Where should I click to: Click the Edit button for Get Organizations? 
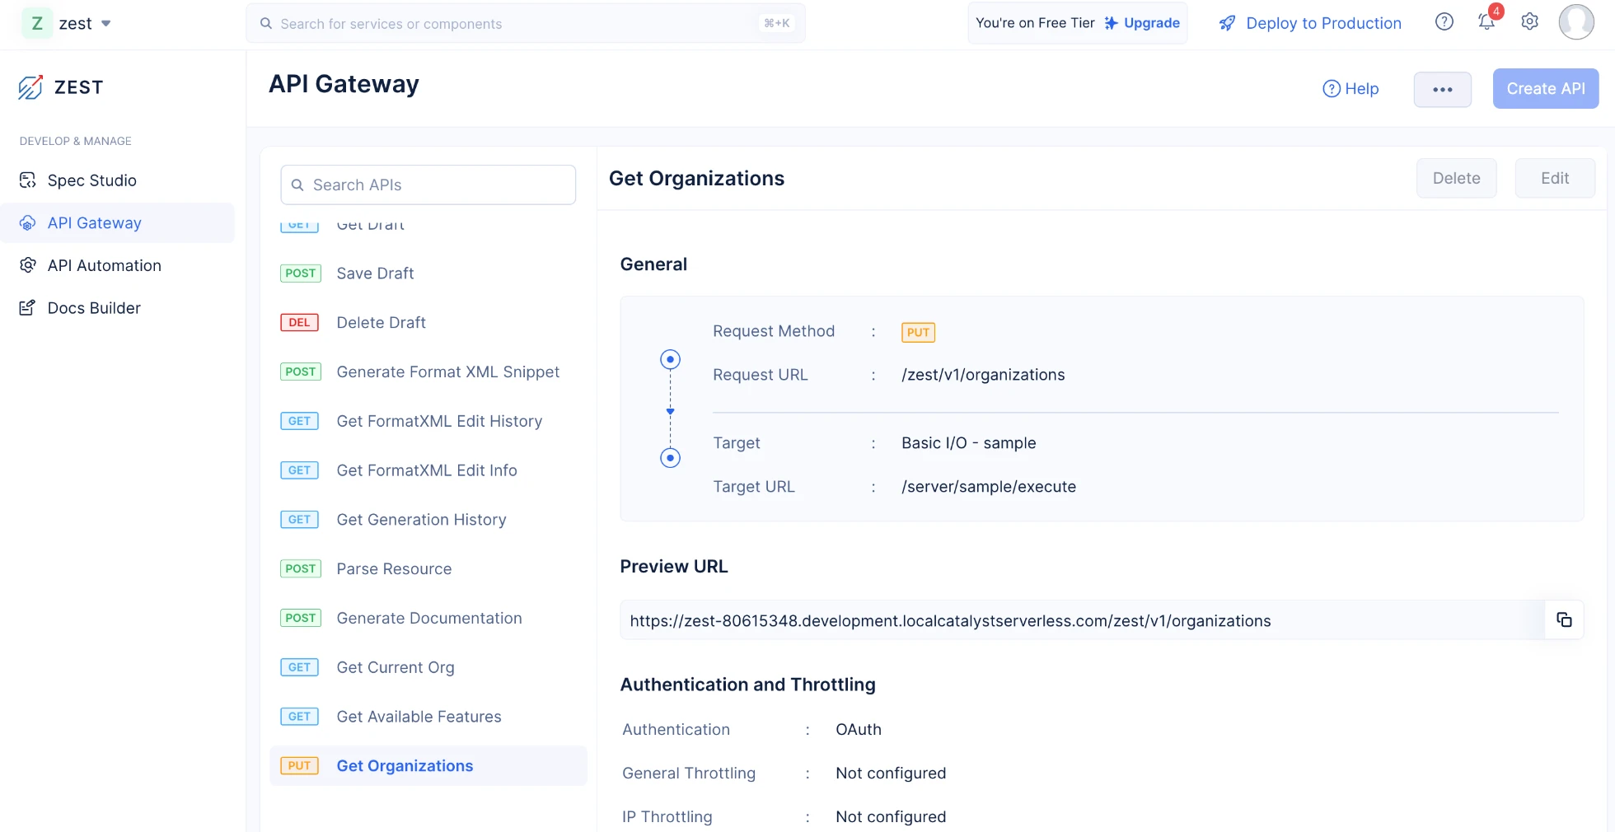(x=1555, y=179)
